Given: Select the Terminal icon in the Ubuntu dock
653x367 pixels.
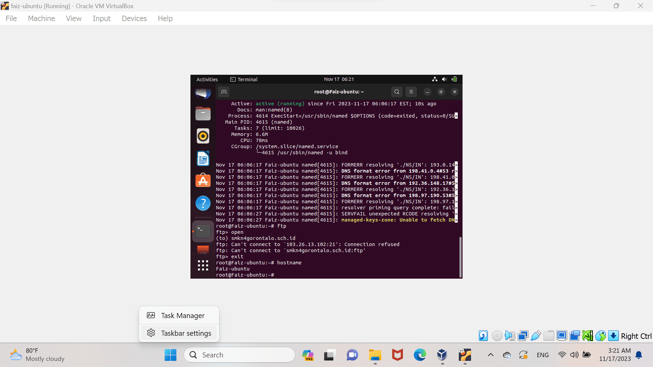Looking at the screenshot, I should [x=203, y=231].
